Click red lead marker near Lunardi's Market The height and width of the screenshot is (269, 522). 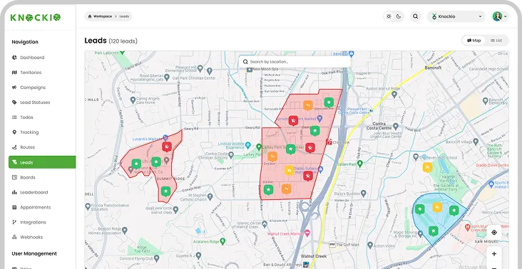point(166,147)
